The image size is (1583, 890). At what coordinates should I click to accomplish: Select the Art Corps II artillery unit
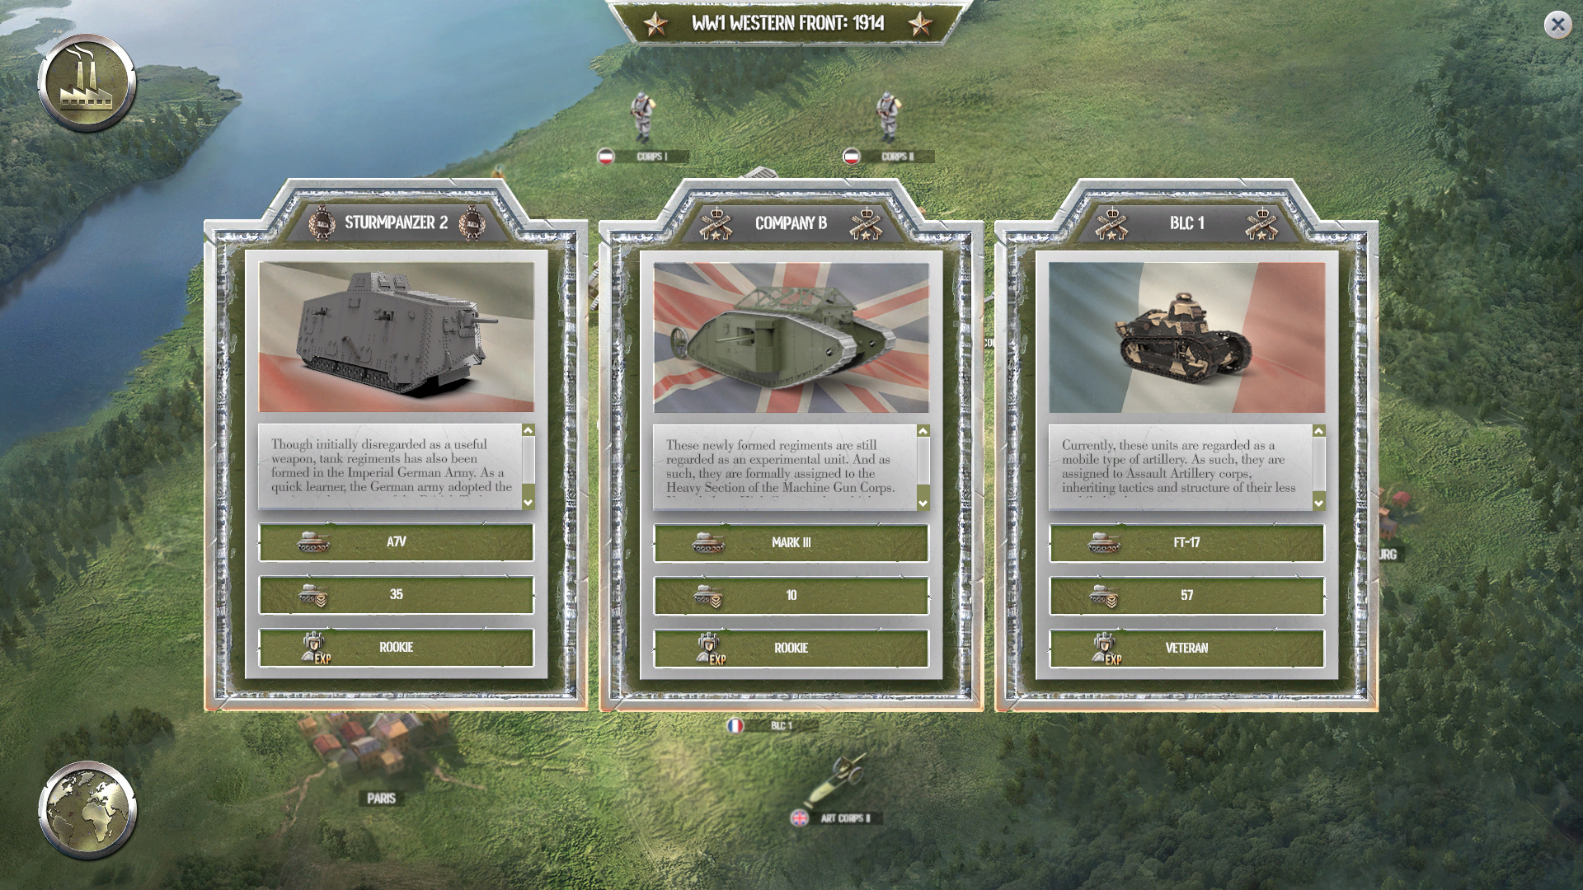pyautogui.click(x=837, y=780)
